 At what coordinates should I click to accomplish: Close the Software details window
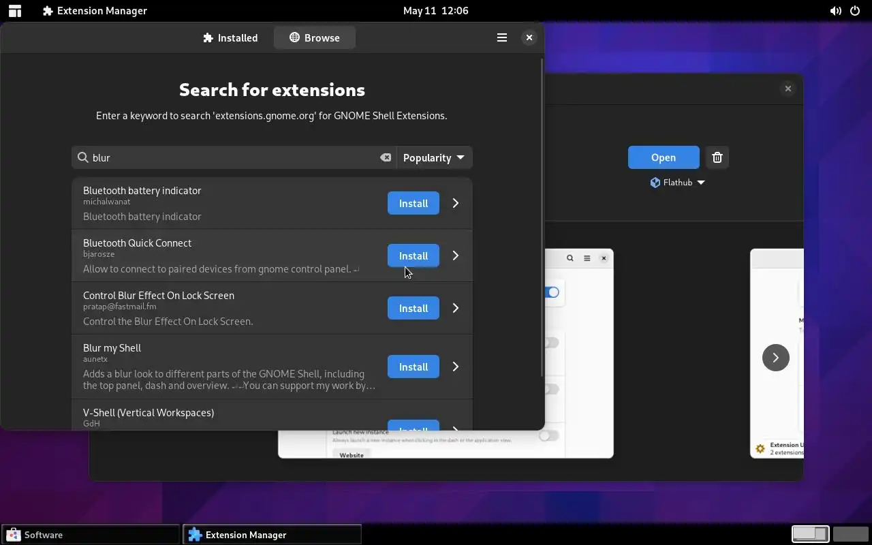pyautogui.click(x=788, y=89)
